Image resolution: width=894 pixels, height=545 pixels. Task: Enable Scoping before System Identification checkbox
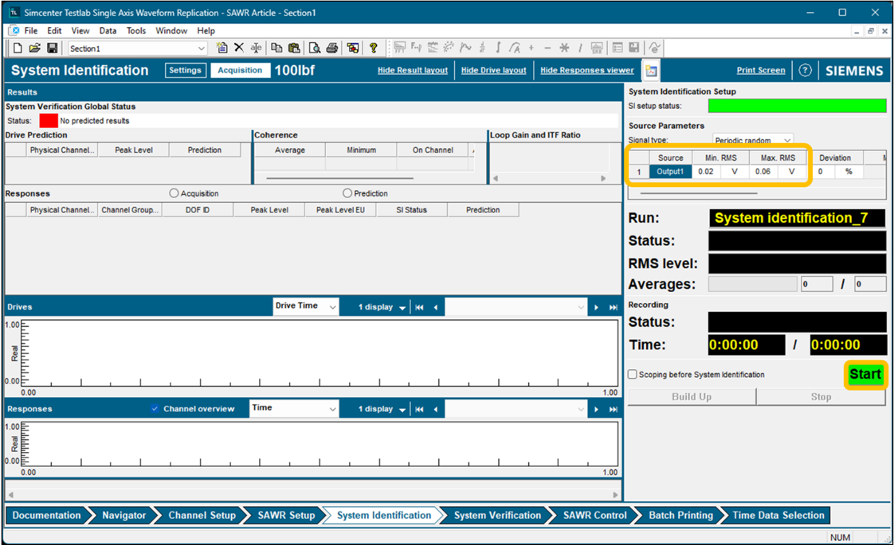pyautogui.click(x=633, y=375)
